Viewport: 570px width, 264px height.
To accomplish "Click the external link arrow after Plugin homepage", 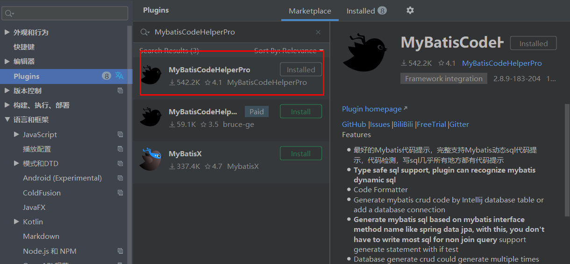I will click(x=405, y=109).
